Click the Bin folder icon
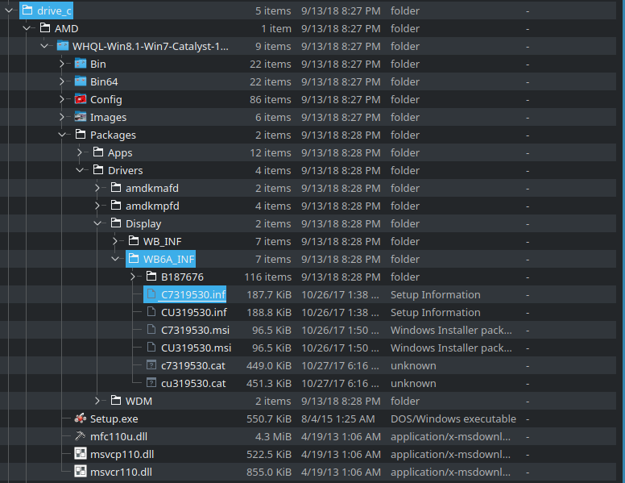625x483 pixels. coord(81,64)
